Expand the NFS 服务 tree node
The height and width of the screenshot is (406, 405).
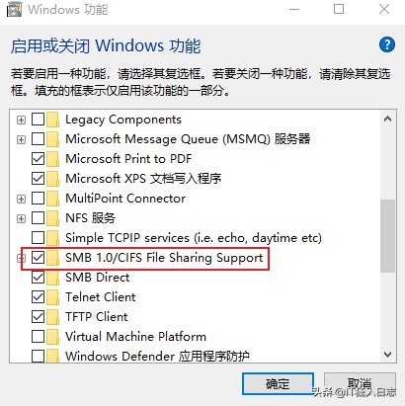pyautogui.click(x=21, y=218)
